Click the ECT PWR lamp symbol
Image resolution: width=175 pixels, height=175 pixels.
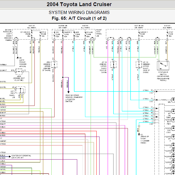(173, 120)
